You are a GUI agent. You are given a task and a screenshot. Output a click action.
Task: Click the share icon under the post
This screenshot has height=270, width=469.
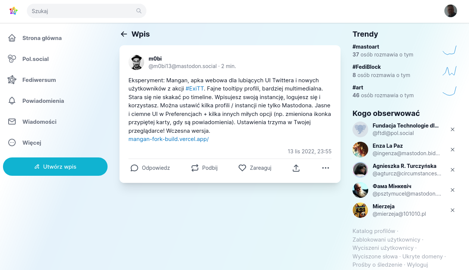coord(296,168)
